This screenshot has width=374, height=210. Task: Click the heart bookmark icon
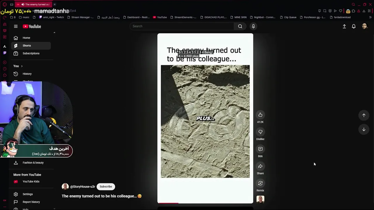coord(340,11)
